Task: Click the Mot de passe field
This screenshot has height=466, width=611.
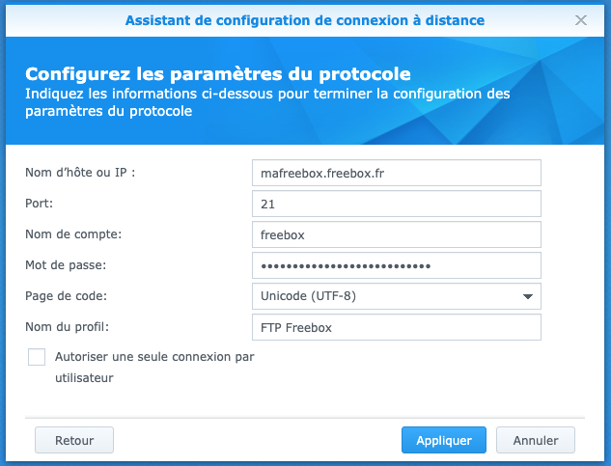Action: pyautogui.click(x=396, y=265)
